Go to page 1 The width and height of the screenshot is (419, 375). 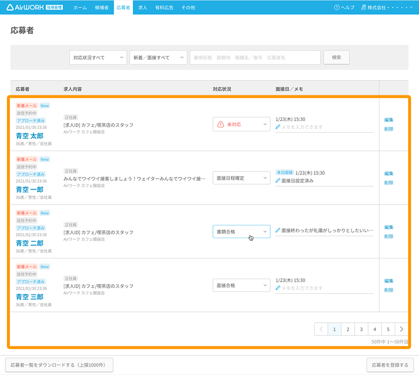(x=335, y=329)
